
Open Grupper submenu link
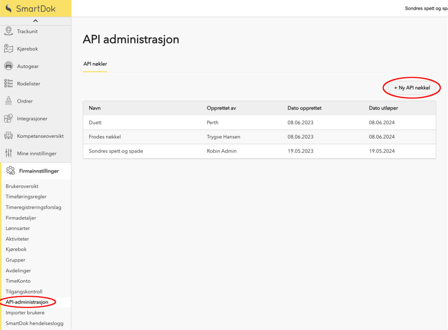pyautogui.click(x=16, y=260)
